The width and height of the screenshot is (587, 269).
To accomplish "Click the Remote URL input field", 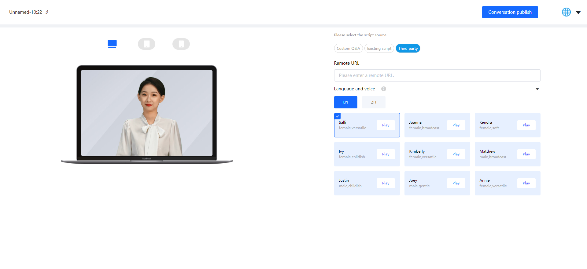I will pos(437,75).
